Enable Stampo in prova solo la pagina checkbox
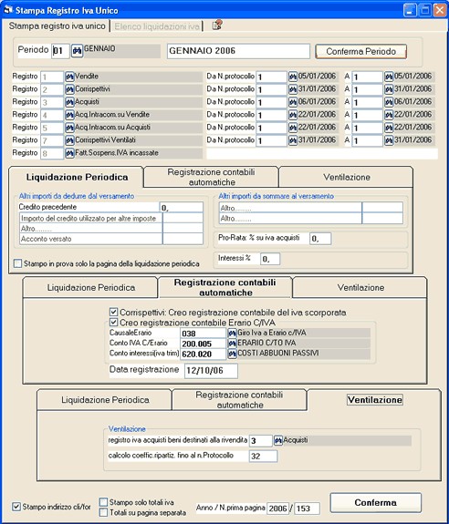This screenshot has width=449, height=524. pos(17,263)
